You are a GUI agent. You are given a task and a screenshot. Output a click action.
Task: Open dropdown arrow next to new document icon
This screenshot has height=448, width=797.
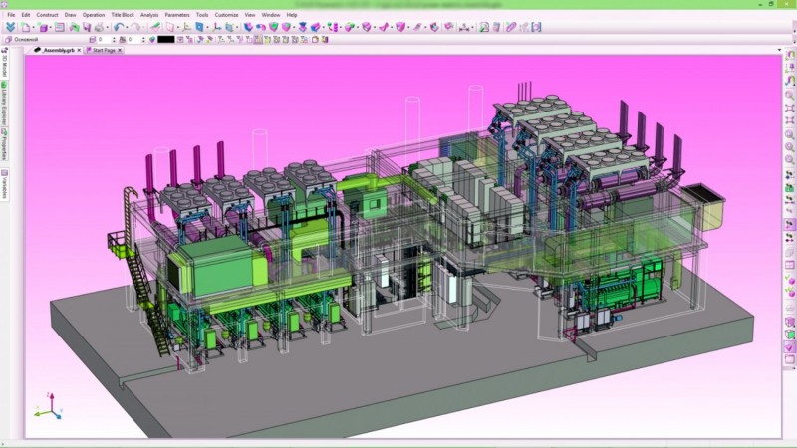coord(33,28)
